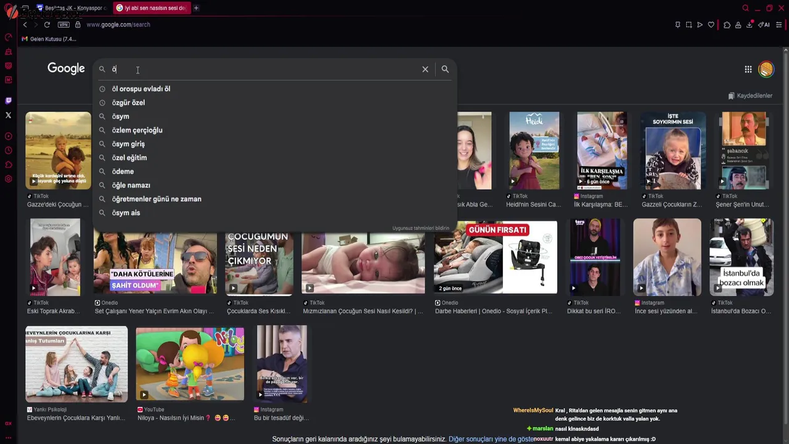Open Google account avatar
The height and width of the screenshot is (444, 789).
766,69
